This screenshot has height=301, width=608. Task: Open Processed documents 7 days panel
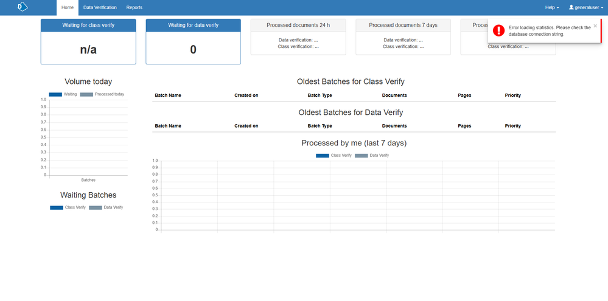point(404,37)
